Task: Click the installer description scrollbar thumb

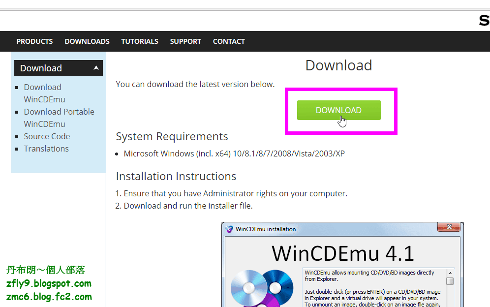Action: coord(450,281)
